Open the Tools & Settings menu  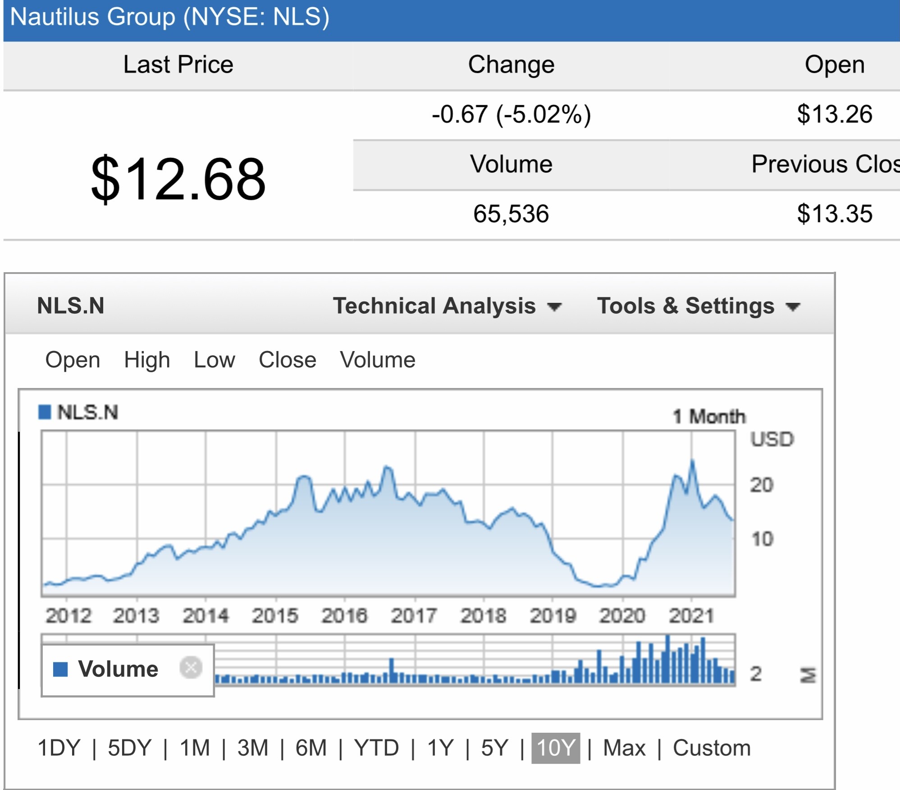(685, 306)
